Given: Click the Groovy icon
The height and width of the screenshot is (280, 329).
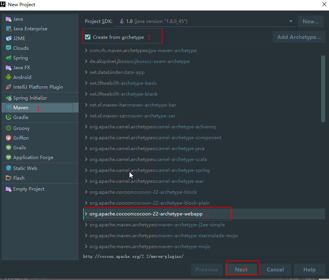Looking at the screenshot, I should 9,128.
